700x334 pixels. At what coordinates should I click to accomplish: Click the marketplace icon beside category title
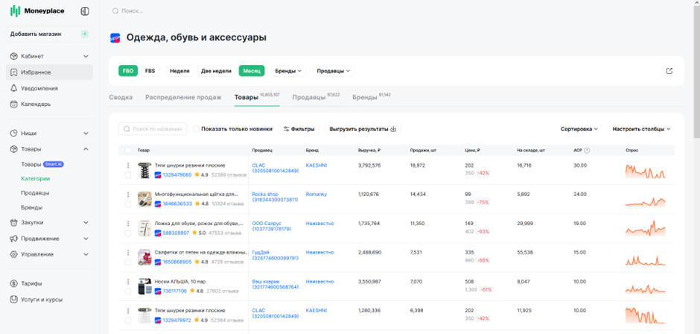point(115,38)
